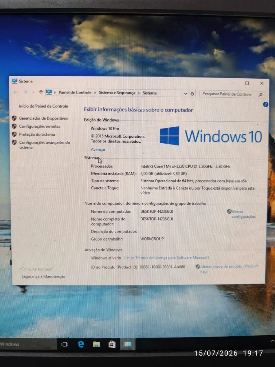Click the Back arrow in the navigation bar
Image resolution: width=275 pixels, height=367 pixels.
[x=16, y=92]
